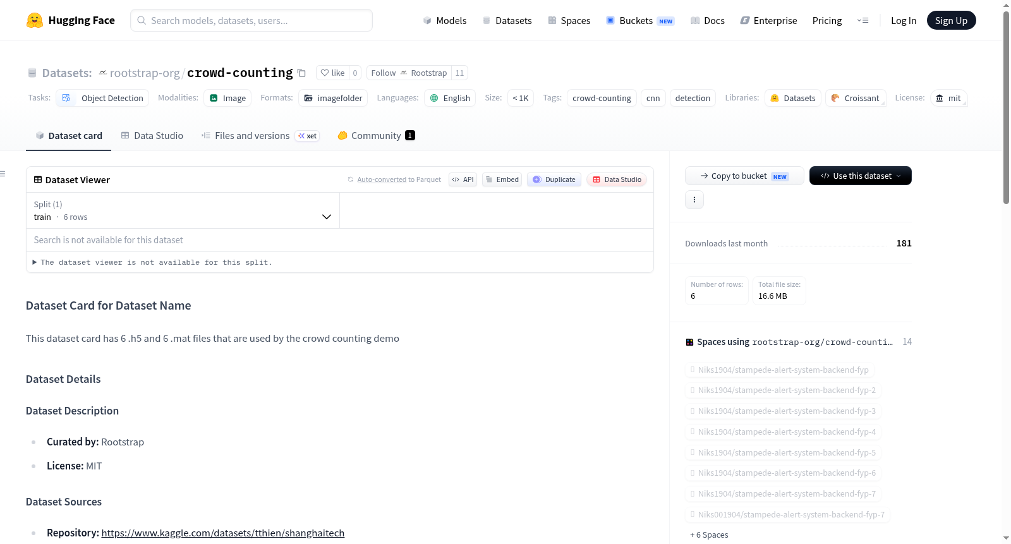Open the Split train dropdown
This screenshot has width=1011, height=544.
click(183, 210)
